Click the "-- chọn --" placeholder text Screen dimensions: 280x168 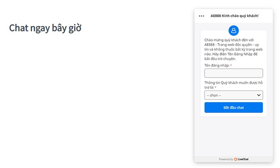pos(214,95)
